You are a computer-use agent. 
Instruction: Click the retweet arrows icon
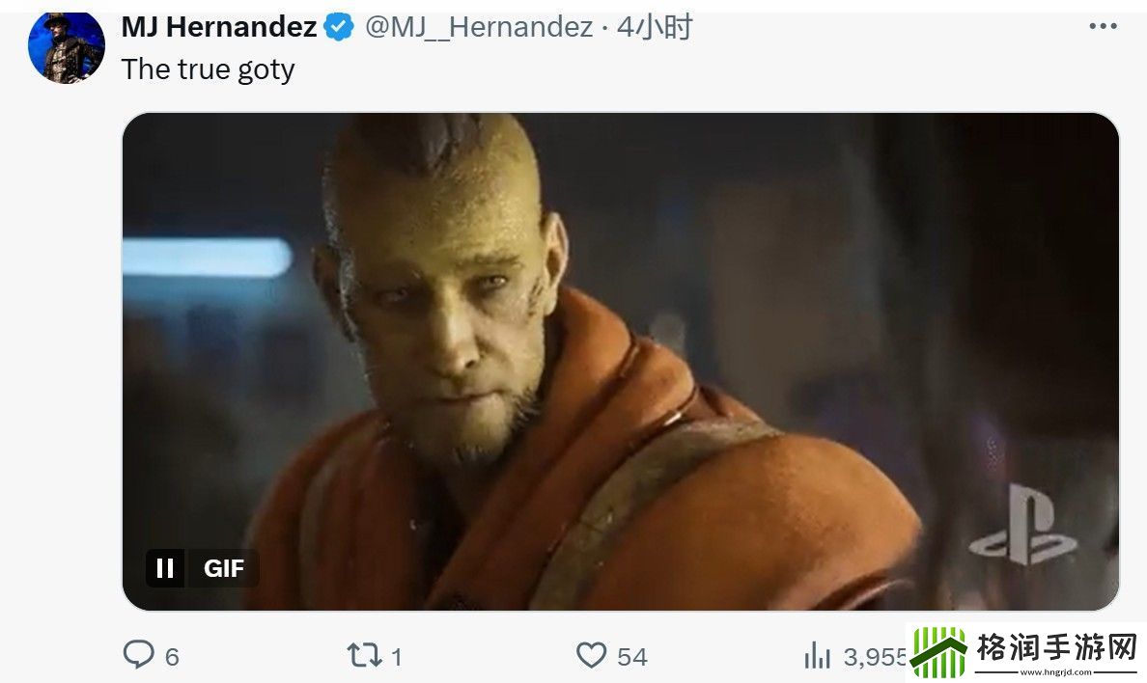point(364,654)
